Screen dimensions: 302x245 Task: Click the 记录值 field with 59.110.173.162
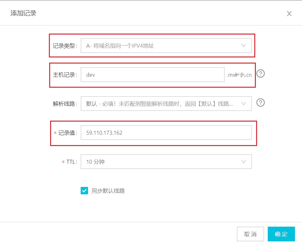tap(166, 133)
